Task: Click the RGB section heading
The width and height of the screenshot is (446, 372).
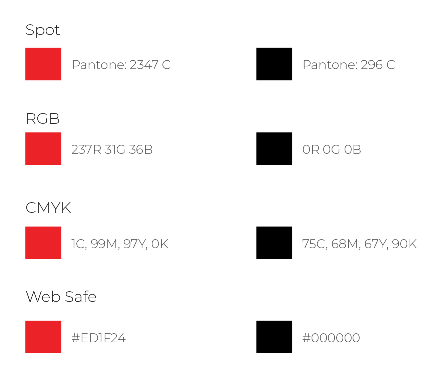Action: (43, 119)
